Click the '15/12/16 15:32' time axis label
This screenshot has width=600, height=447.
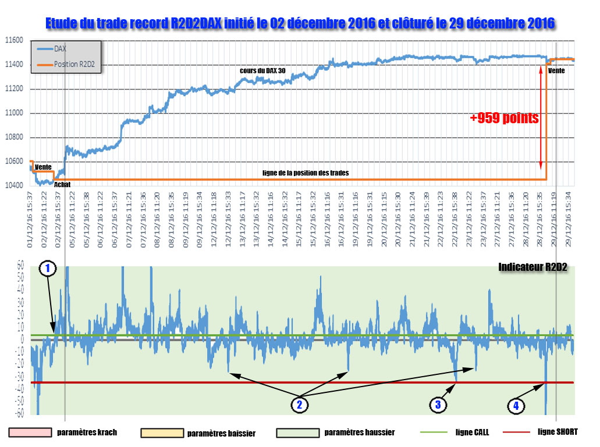pyautogui.click(x=313, y=220)
